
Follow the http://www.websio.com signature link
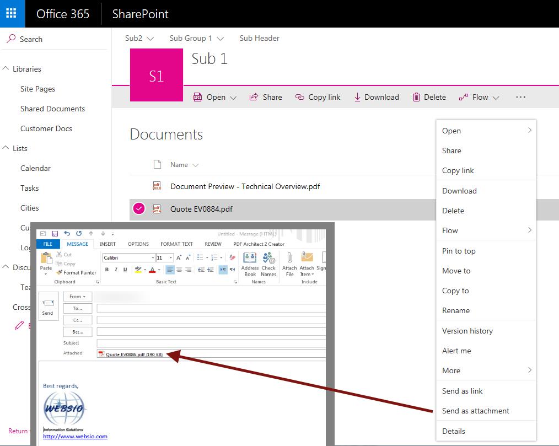(x=75, y=436)
